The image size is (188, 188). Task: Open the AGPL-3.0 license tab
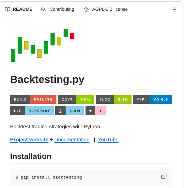click(105, 9)
